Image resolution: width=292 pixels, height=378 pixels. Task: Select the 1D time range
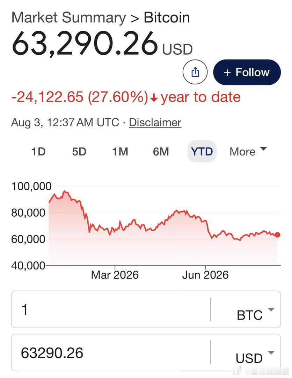[38, 152]
